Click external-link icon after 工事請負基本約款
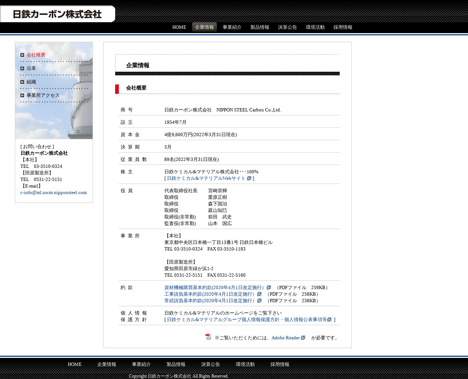Viewport: 468px width, 379px height. [x=260, y=294]
